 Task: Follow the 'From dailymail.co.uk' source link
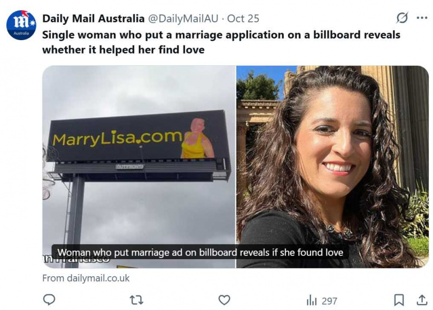(86, 278)
